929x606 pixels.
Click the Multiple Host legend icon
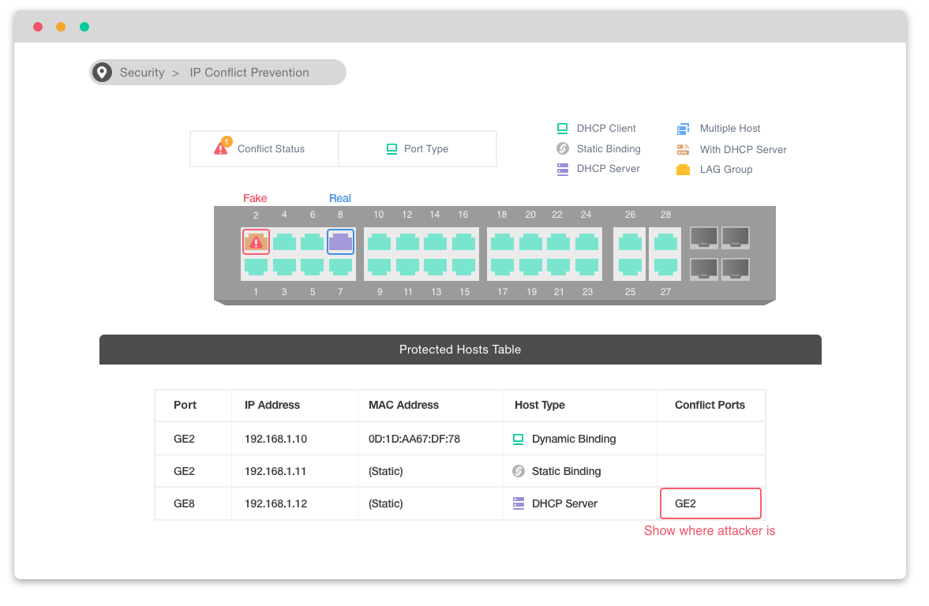(683, 129)
